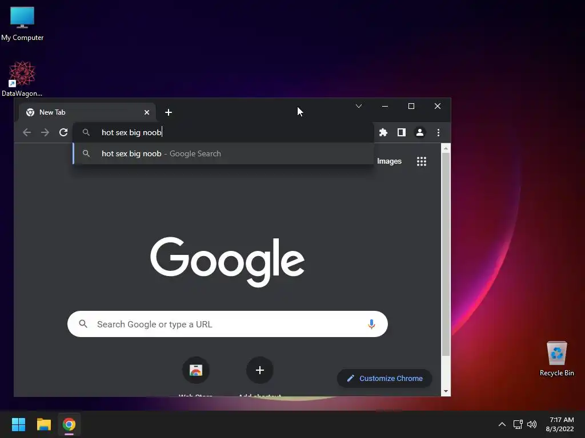The width and height of the screenshot is (585, 438).
Task: Click the Images link
Action: [x=389, y=161]
